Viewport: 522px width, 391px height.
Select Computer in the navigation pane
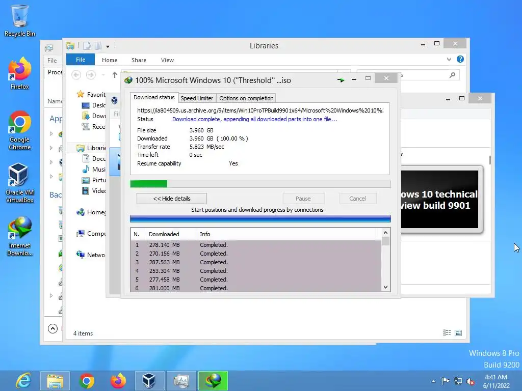[x=91, y=234]
